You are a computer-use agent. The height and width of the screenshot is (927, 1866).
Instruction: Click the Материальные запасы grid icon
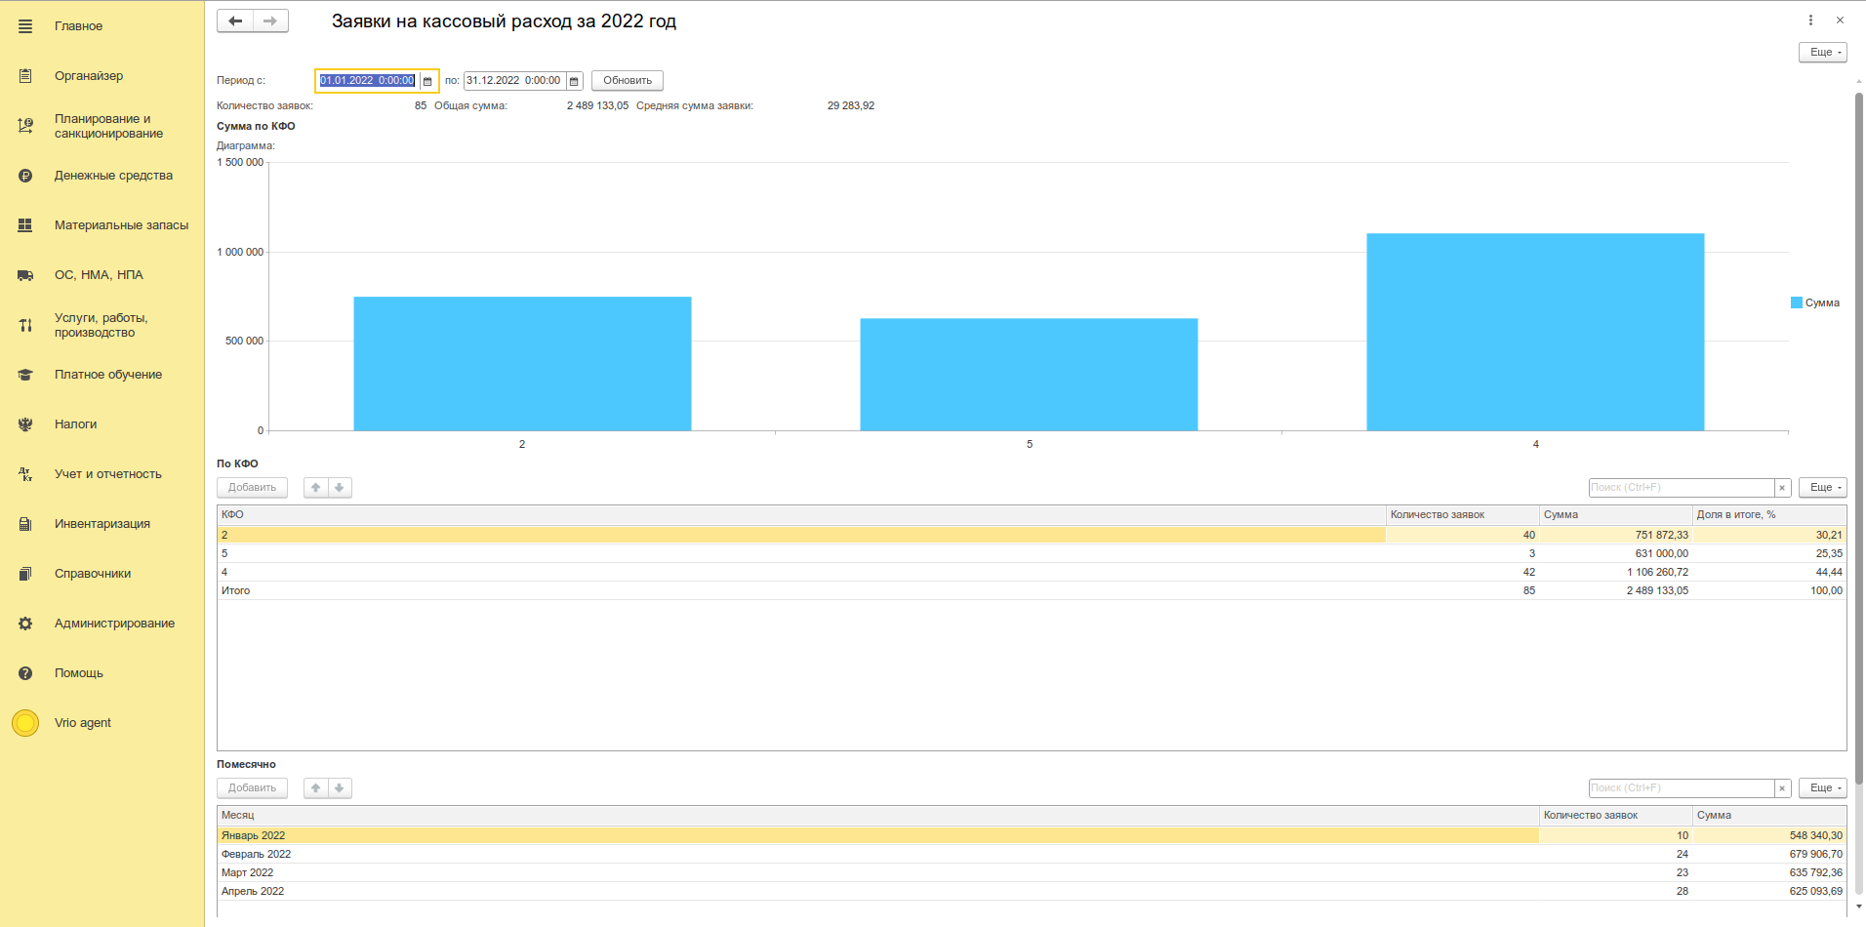coord(25,225)
